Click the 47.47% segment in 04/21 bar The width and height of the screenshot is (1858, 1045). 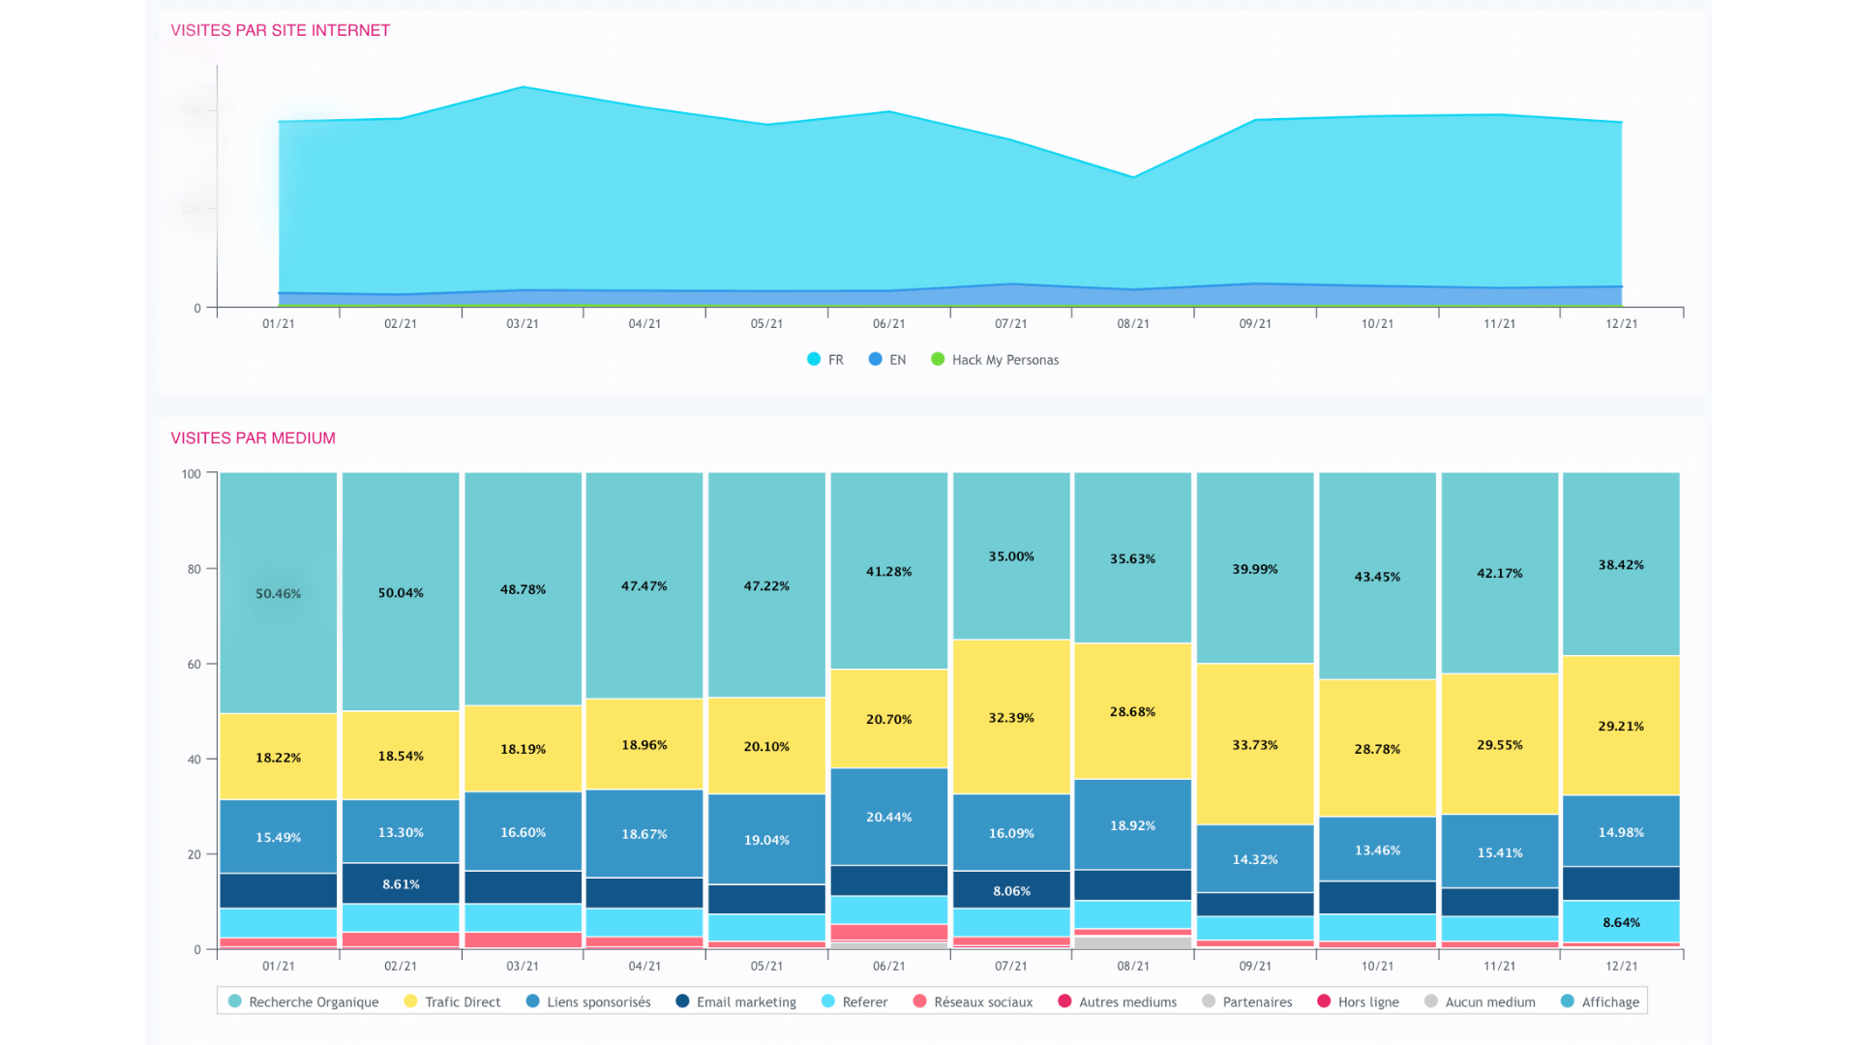click(x=644, y=585)
